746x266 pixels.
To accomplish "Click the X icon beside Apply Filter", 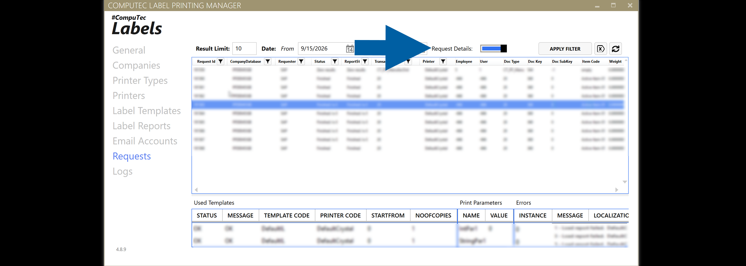I will tap(600, 49).
